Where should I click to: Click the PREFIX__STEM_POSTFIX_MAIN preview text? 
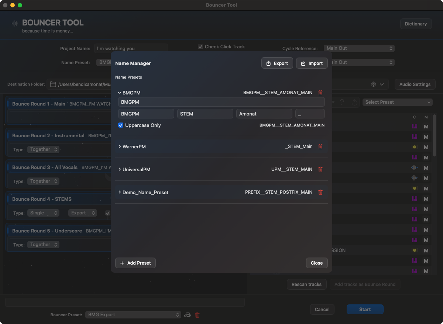pos(279,192)
